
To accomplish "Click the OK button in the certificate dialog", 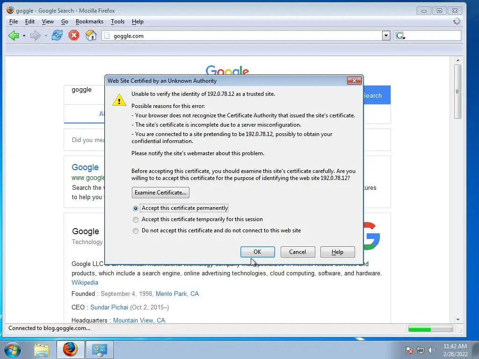I will pos(258,252).
